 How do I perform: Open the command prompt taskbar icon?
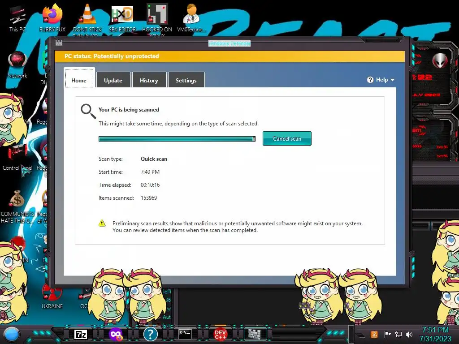tap(185, 334)
